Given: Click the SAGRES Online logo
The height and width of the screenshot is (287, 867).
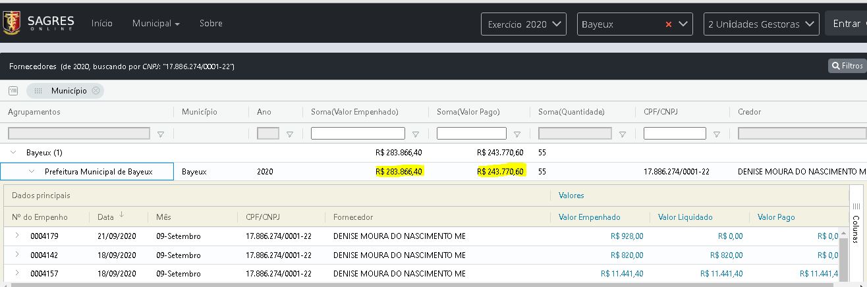Looking at the screenshot, I should [39, 23].
